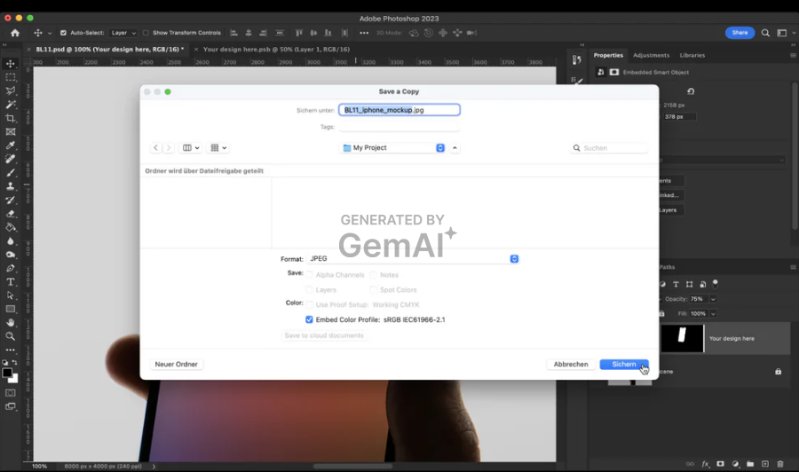Select the Zoom tool
This screenshot has height=472, width=799.
click(10, 336)
